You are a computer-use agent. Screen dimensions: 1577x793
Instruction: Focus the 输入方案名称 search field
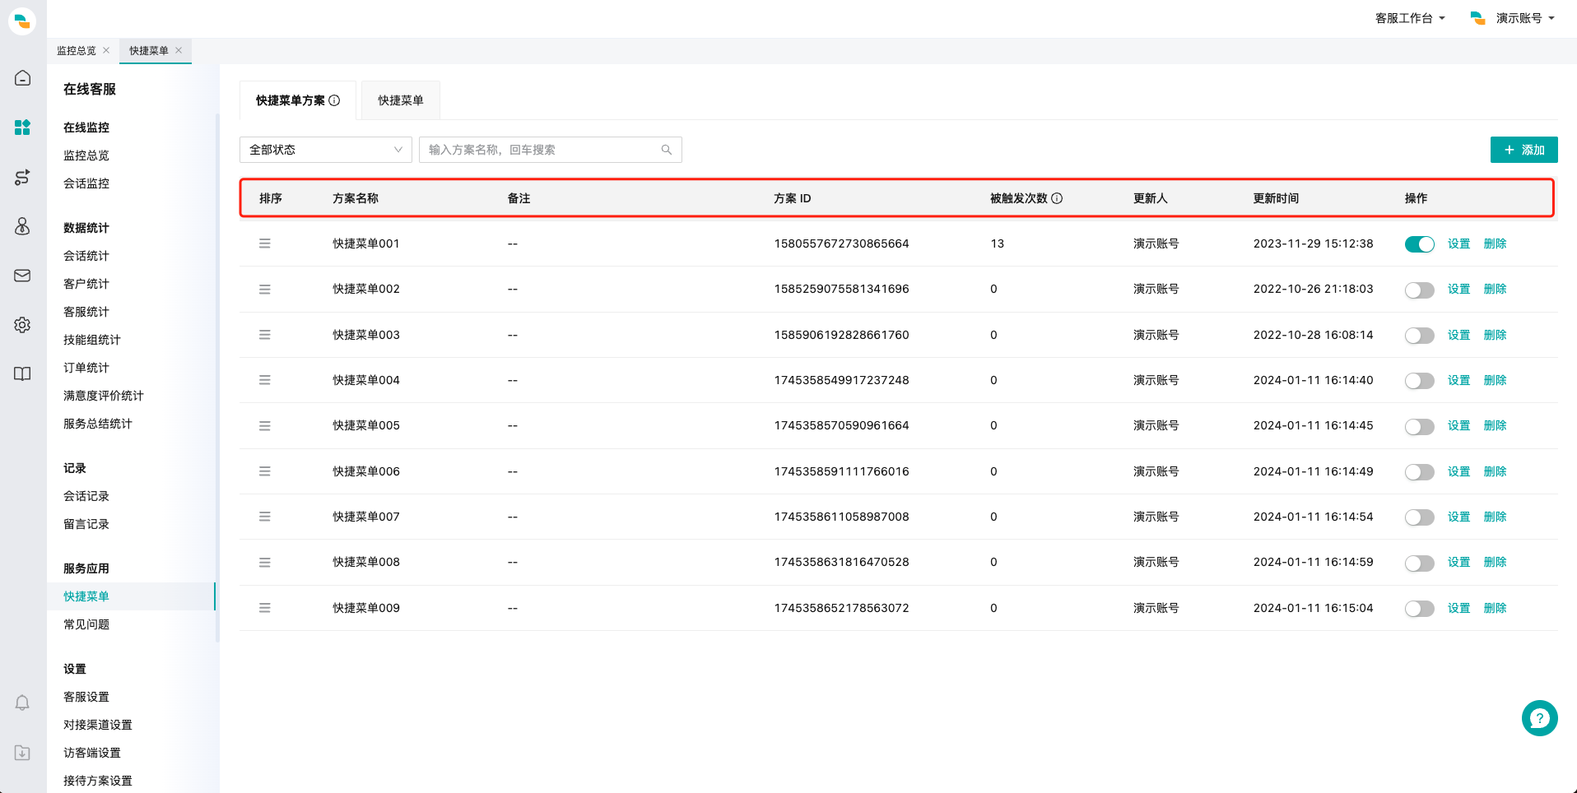tap(551, 150)
